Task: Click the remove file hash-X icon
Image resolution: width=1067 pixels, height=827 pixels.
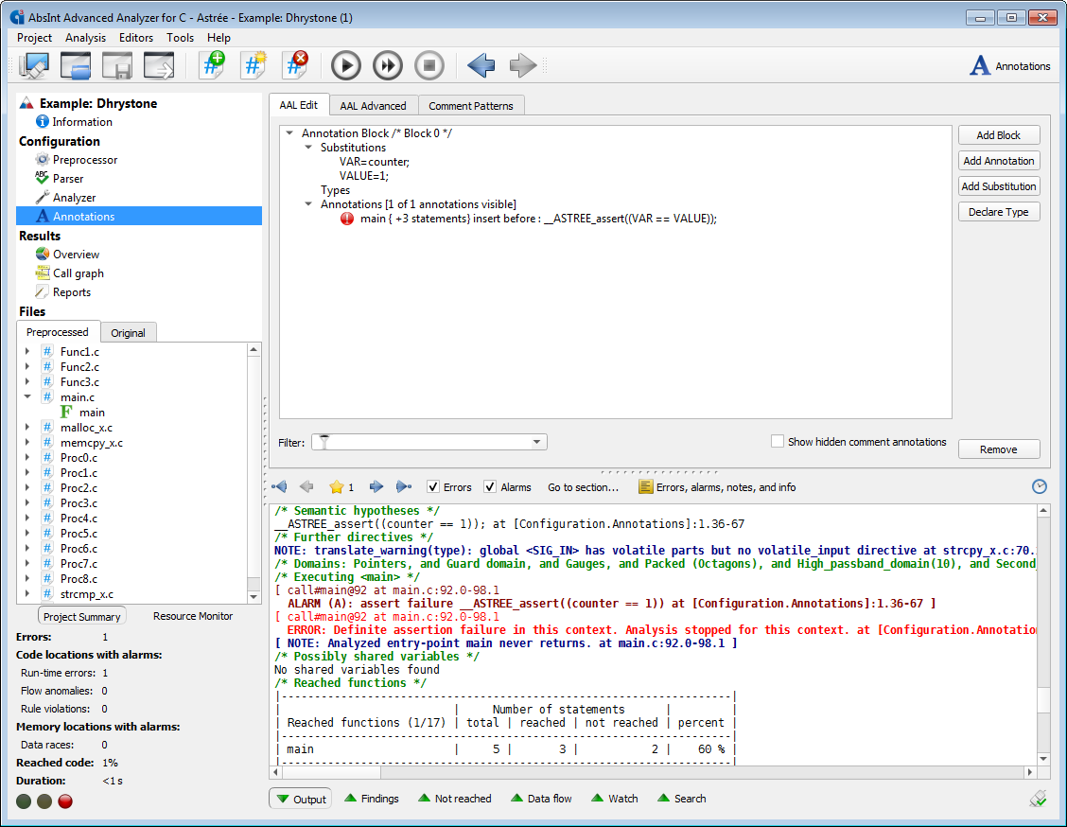Action: point(295,66)
